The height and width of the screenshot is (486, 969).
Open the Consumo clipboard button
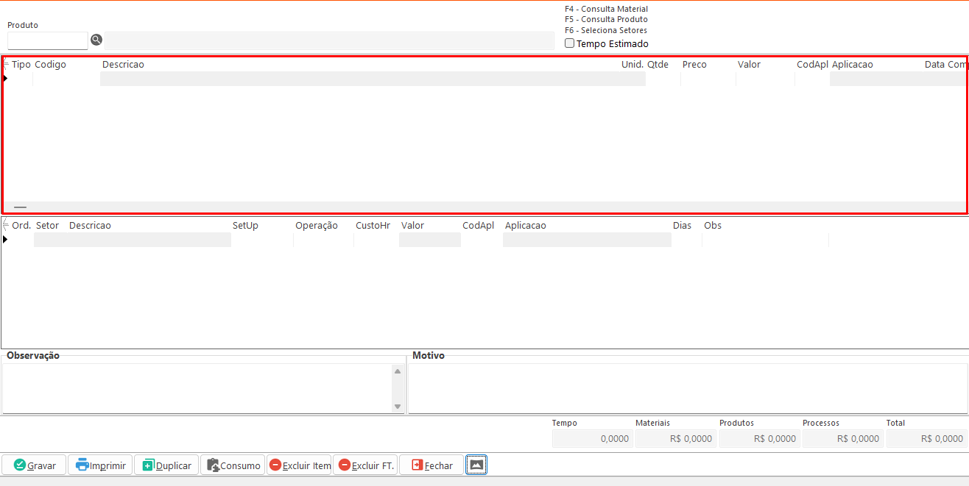[233, 465]
